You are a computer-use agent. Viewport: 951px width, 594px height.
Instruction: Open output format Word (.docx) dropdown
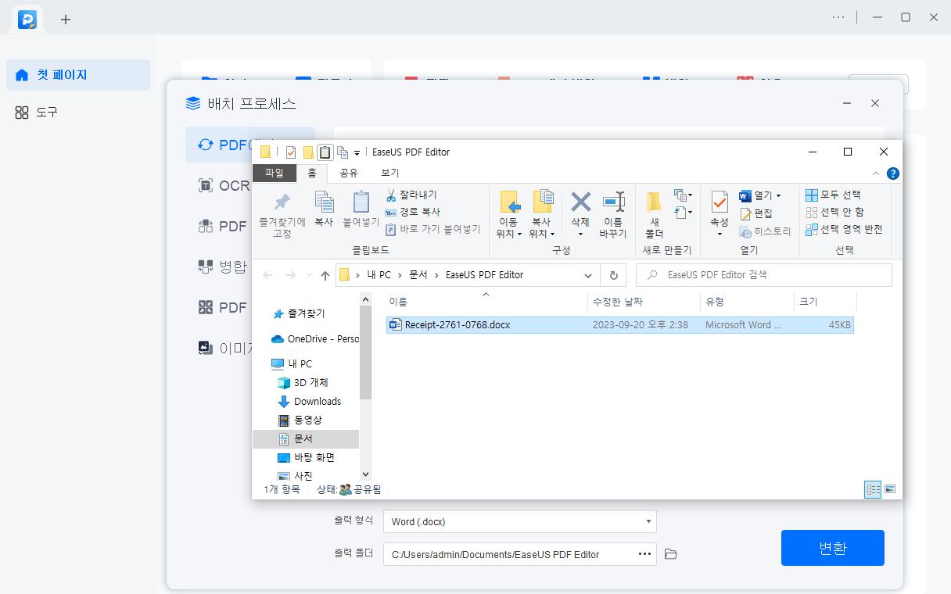click(x=520, y=521)
